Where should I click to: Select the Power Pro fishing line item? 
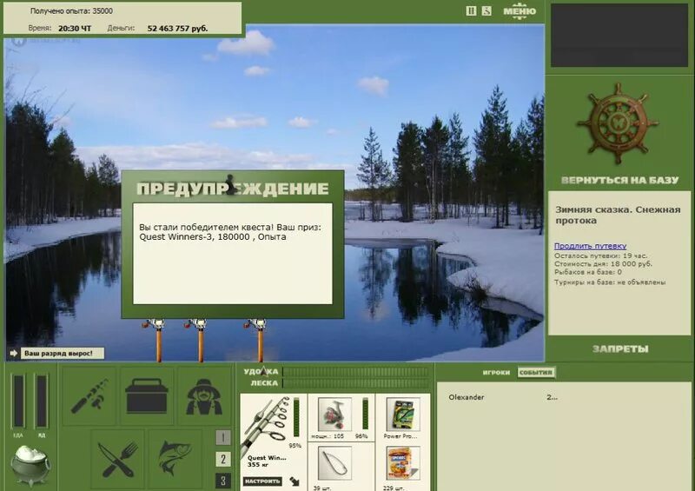[402, 415]
